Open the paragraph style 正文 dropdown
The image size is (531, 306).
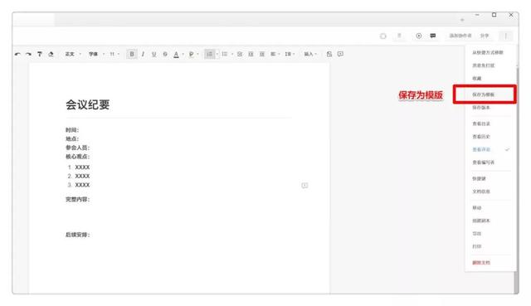point(73,54)
